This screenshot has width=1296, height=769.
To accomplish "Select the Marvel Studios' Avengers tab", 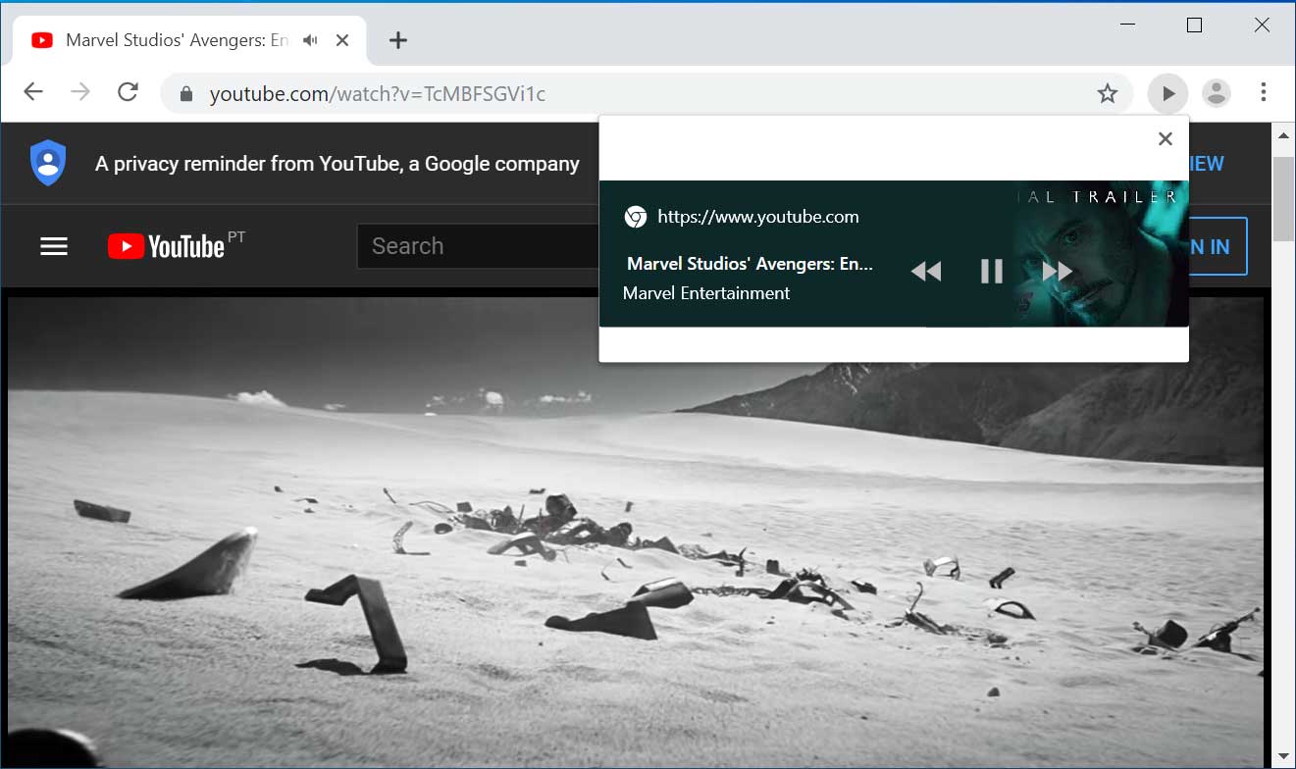I will (189, 40).
